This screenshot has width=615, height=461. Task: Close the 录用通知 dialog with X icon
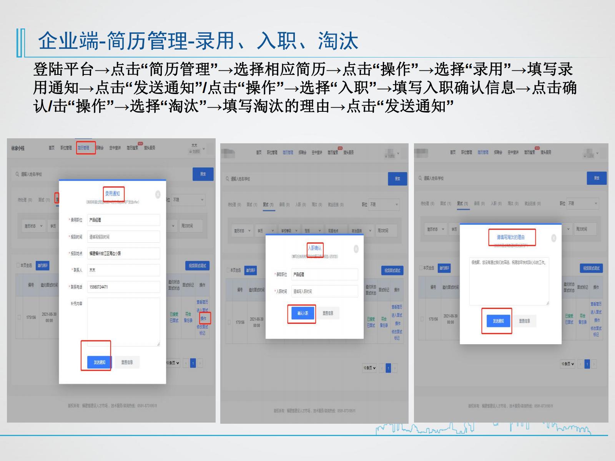click(x=158, y=195)
